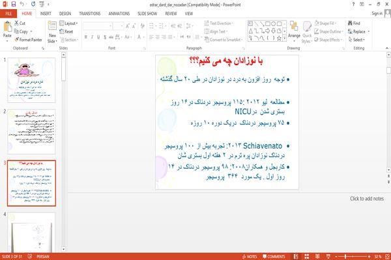Select slide 2 thumbnail
The width and height of the screenshot is (391, 260).
31,132
